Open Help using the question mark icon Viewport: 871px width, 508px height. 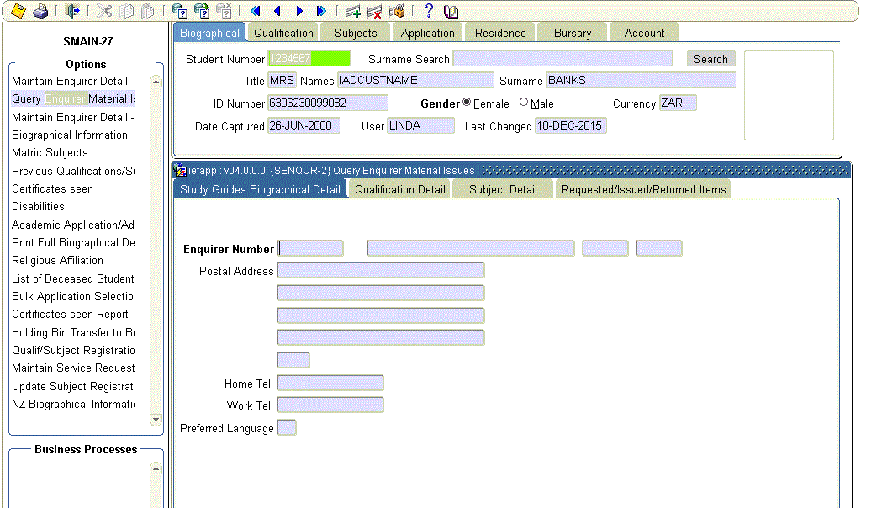[429, 11]
